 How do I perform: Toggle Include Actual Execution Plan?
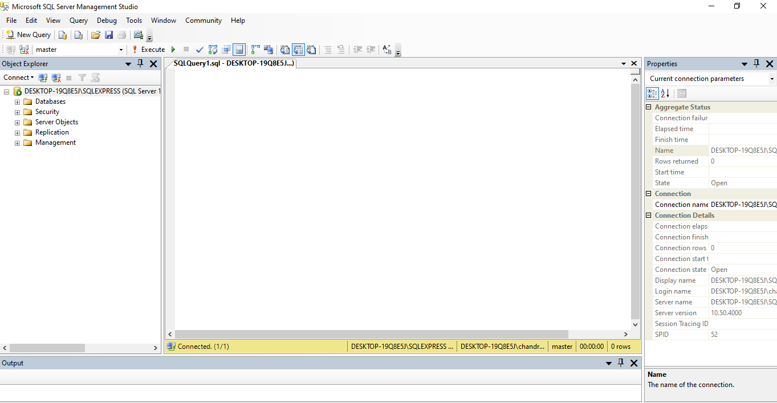click(255, 50)
